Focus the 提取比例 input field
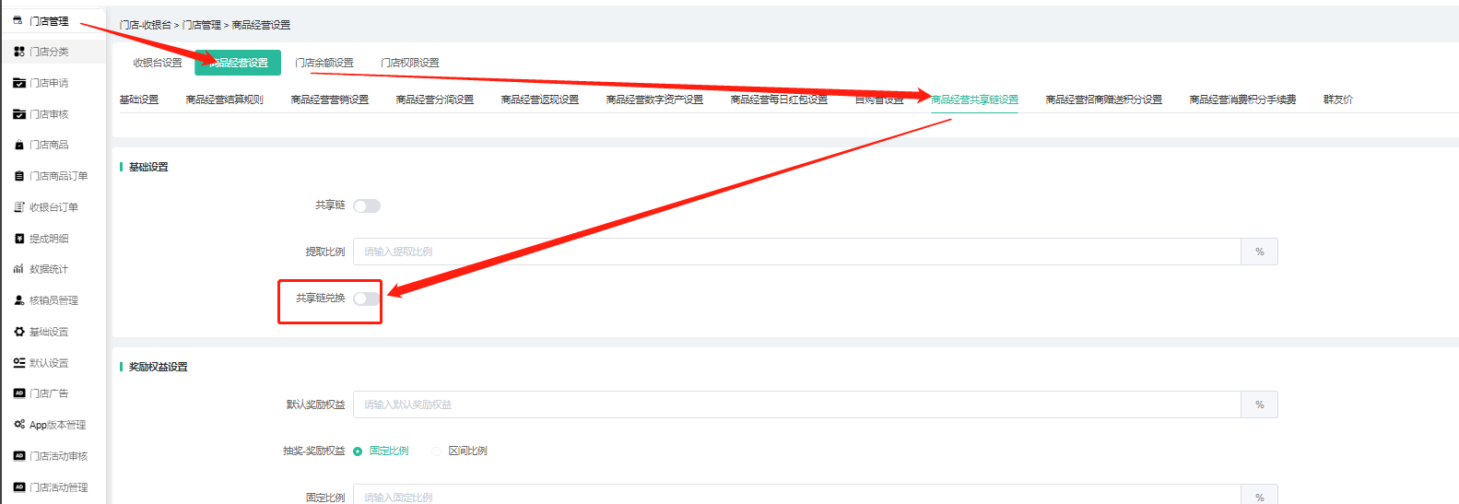The height and width of the screenshot is (504, 1459). 797,252
